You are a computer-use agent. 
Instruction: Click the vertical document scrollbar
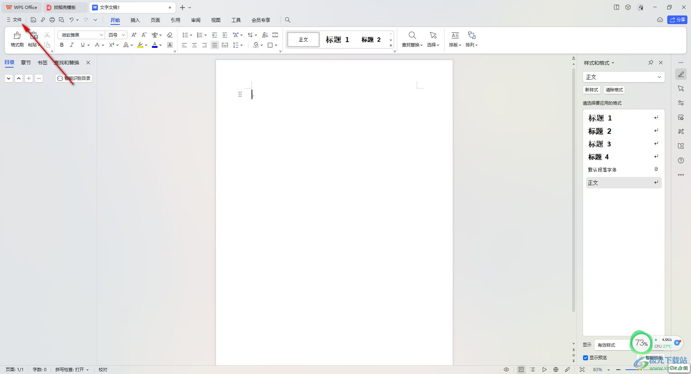[x=574, y=190]
